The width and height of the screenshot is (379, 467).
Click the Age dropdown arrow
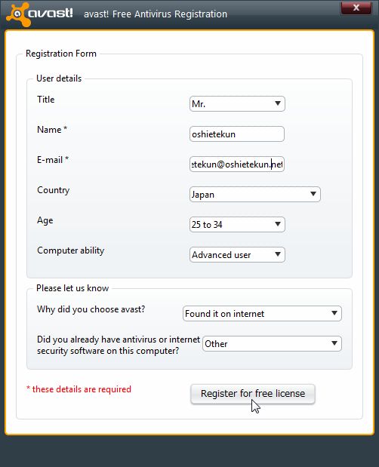[x=278, y=224]
